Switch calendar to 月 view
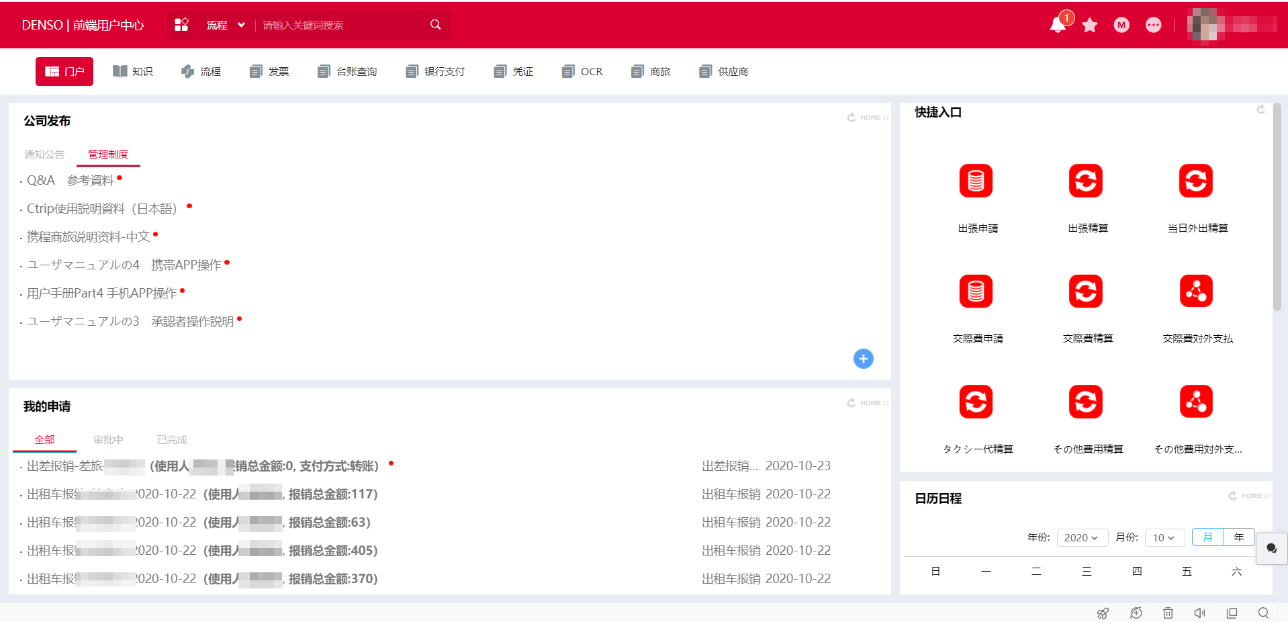 [1207, 537]
